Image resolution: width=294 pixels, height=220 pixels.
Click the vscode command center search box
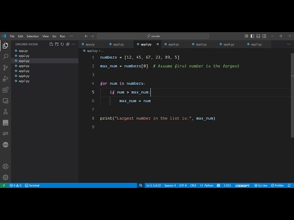point(153,36)
